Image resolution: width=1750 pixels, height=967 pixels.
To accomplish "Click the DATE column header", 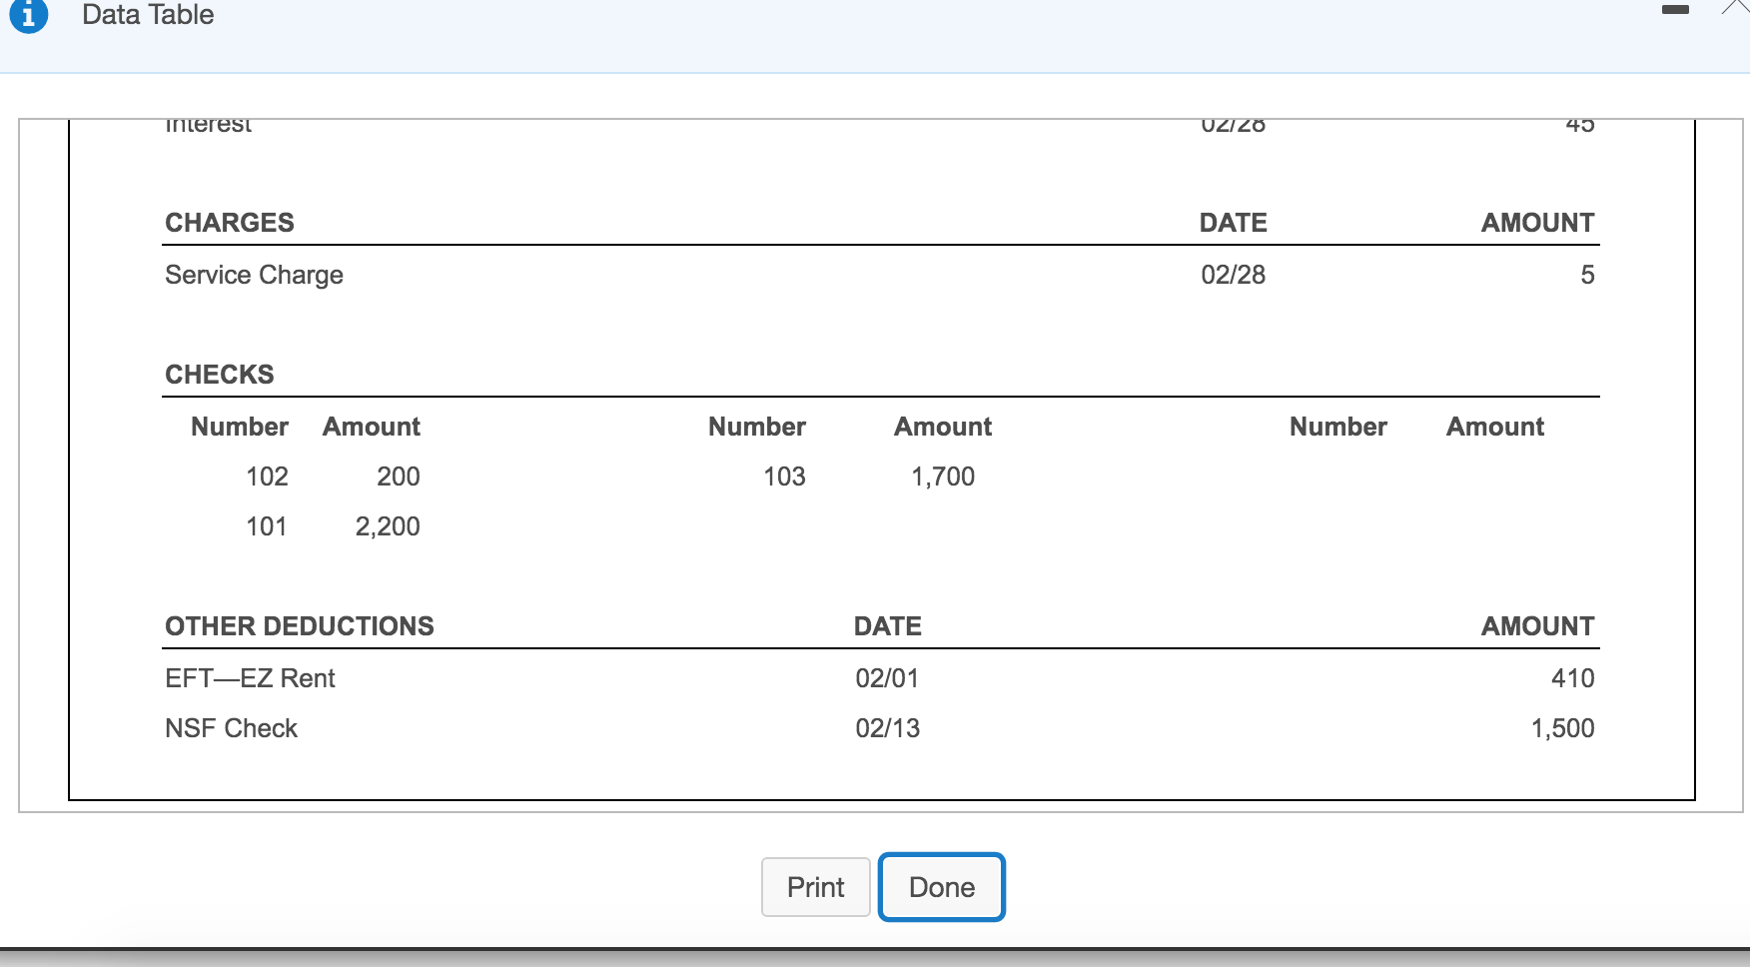I will pos(1234,222).
